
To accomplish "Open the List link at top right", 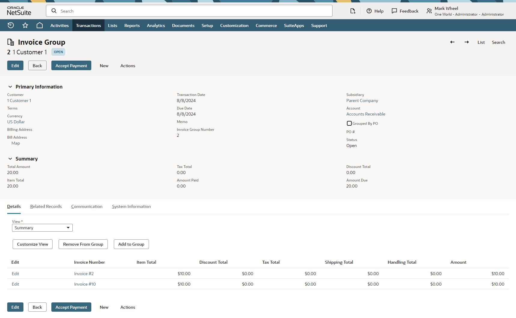I will 481,42.
